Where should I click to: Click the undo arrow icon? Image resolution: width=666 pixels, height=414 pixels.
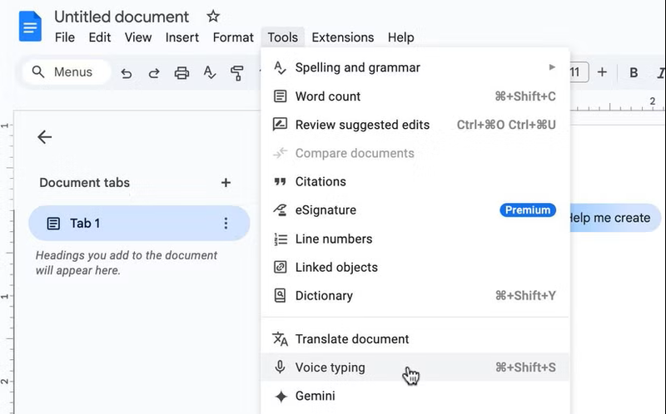click(127, 73)
